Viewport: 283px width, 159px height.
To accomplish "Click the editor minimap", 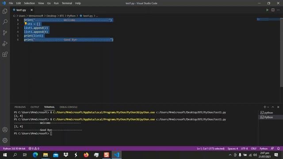I will pyautogui.click(x=268, y=19).
